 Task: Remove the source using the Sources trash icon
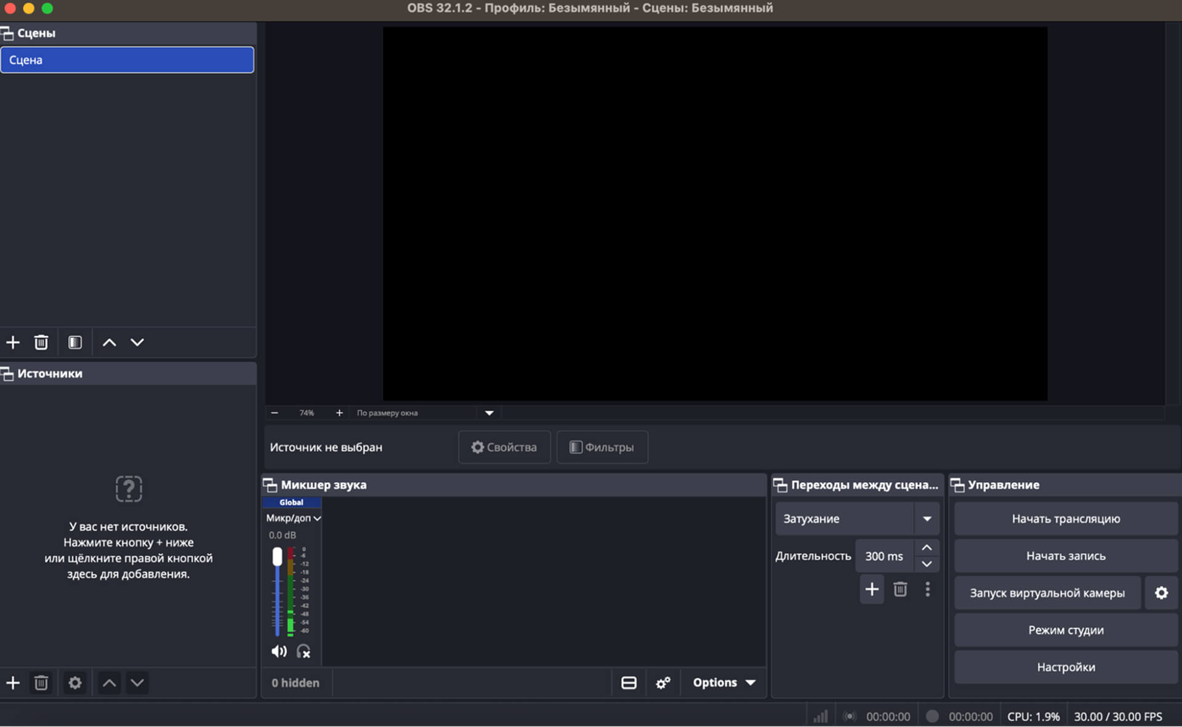(41, 683)
